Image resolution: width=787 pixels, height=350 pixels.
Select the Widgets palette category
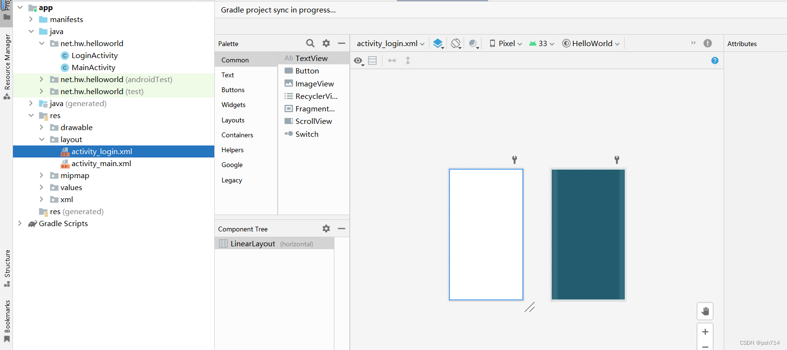pos(246,105)
